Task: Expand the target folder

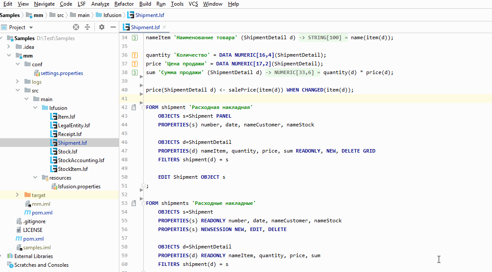Action: pyautogui.click(x=17, y=195)
